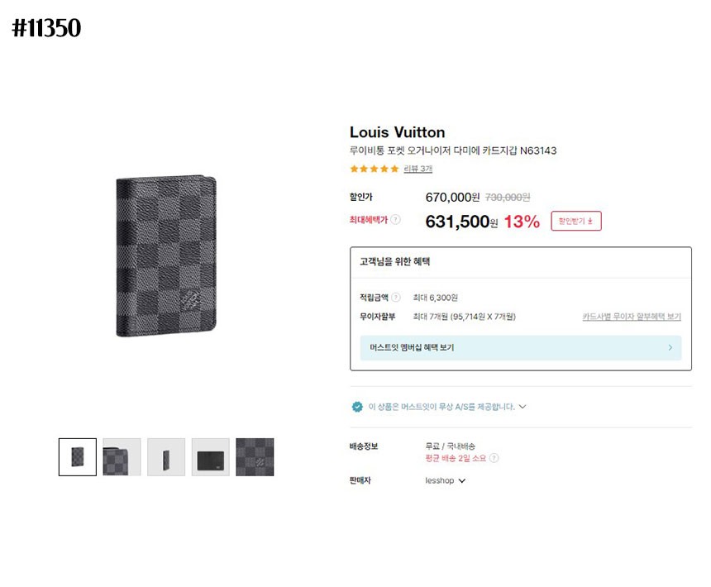Open the 리뷰 3개 reviews link

pos(418,169)
